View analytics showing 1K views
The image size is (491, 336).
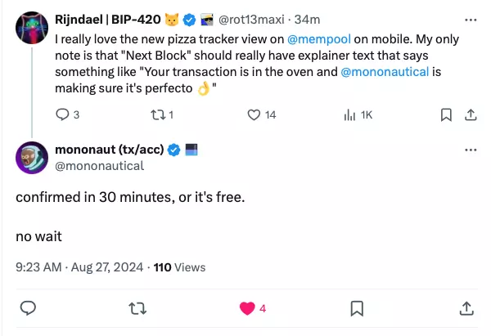pos(349,114)
